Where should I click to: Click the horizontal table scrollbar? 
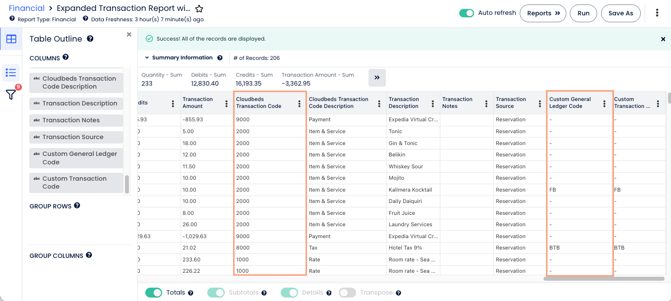pos(604,279)
